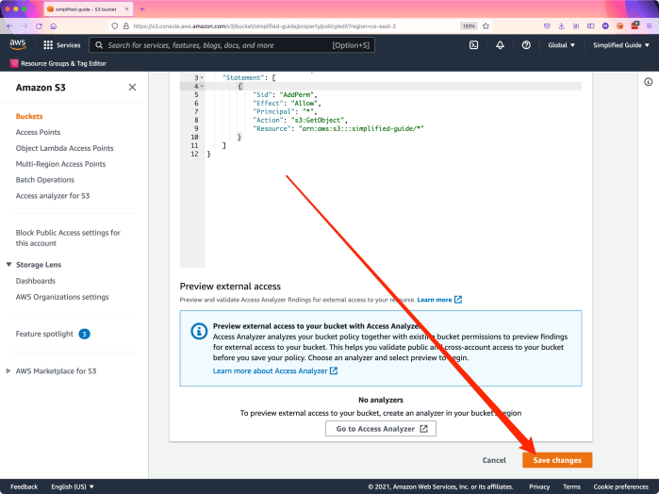Click the AWS logo home icon

[18, 44]
